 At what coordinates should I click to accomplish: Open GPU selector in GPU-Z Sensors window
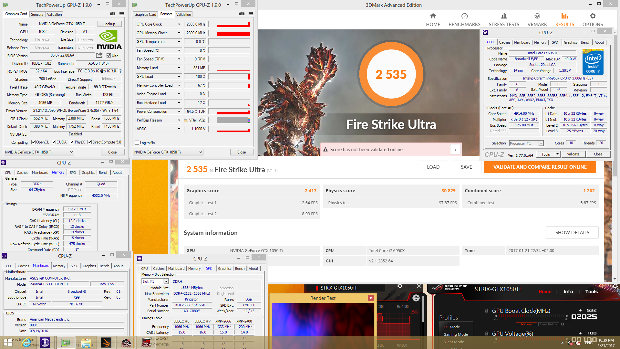pos(168,152)
